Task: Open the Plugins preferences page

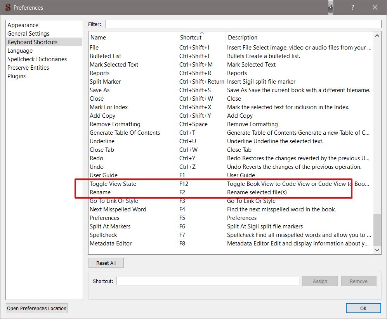Action: [x=17, y=76]
